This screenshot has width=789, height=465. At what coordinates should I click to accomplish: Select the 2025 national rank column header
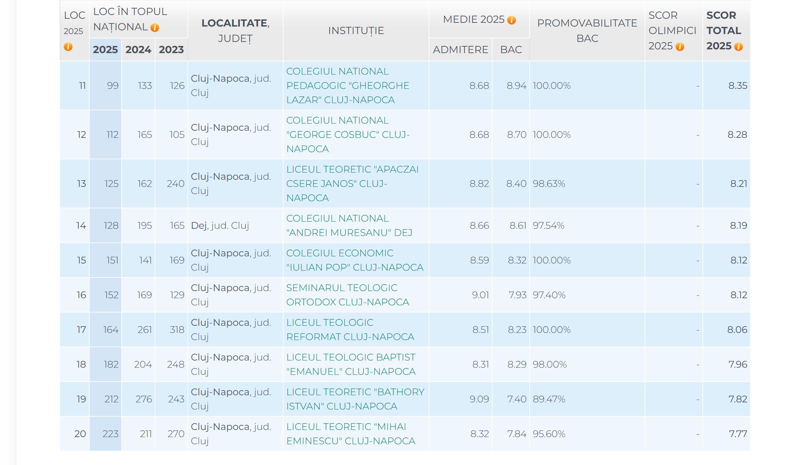tap(105, 50)
